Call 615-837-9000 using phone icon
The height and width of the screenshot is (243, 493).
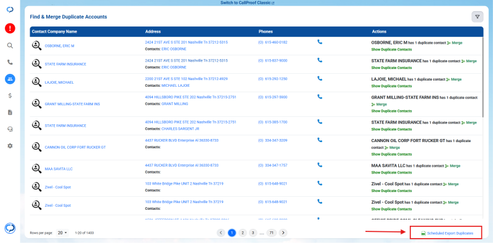[320, 60]
